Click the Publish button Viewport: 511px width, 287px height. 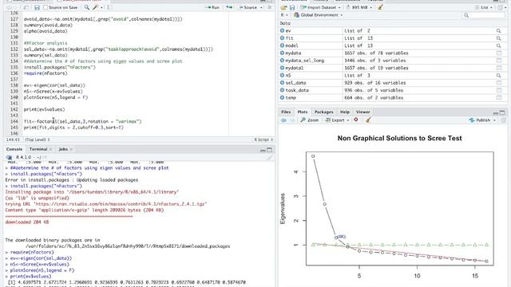(480, 120)
